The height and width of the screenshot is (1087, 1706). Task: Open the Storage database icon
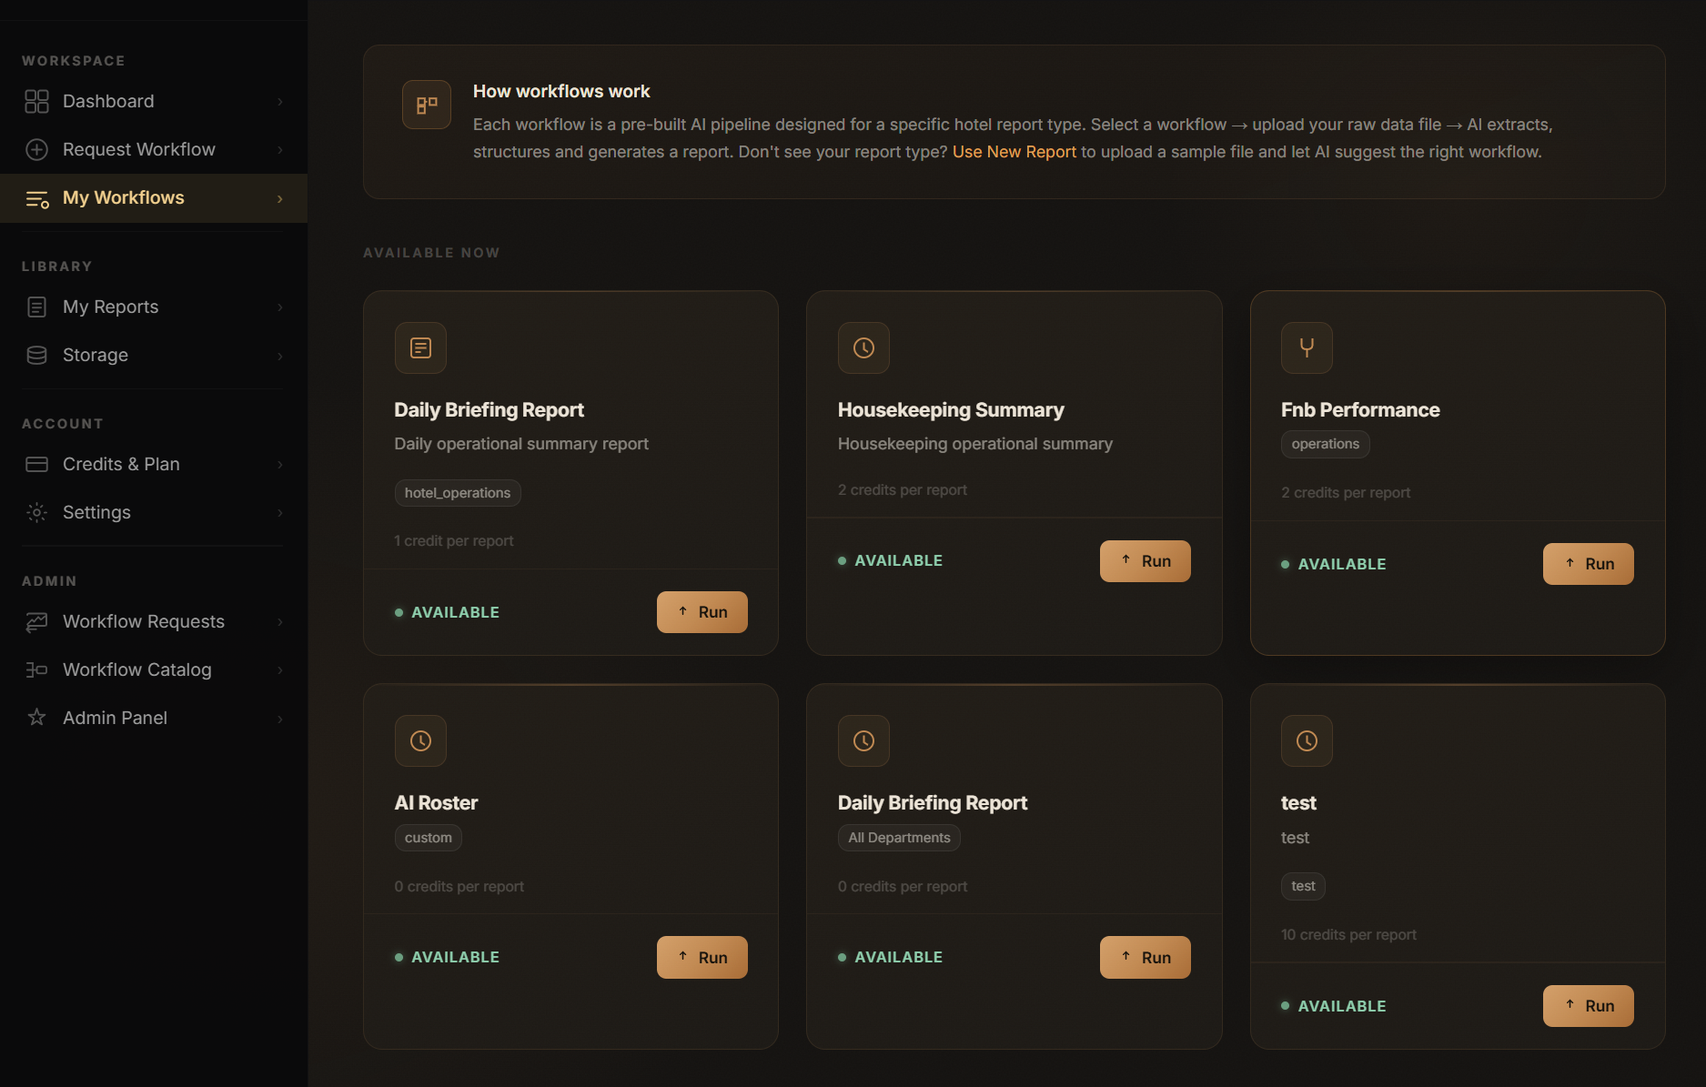[37, 355]
